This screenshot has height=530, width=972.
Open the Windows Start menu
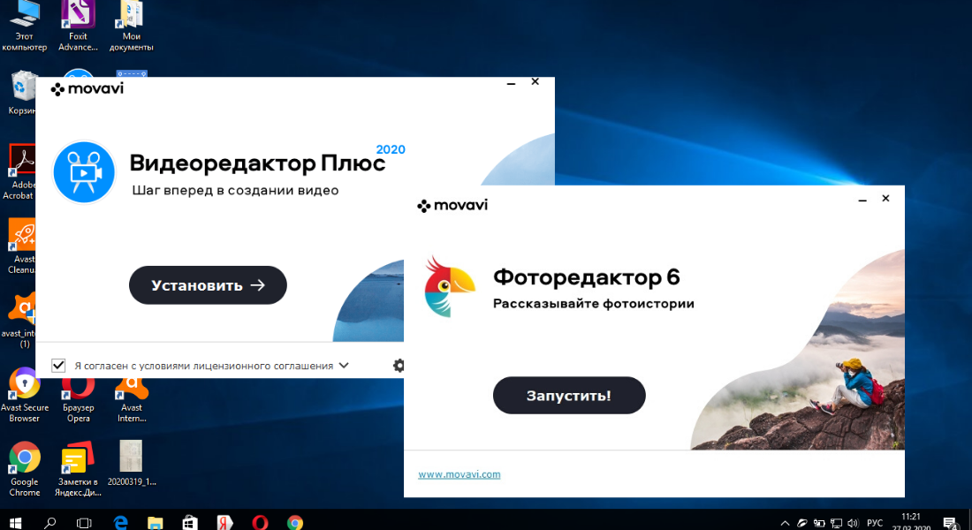click(x=16, y=523)
